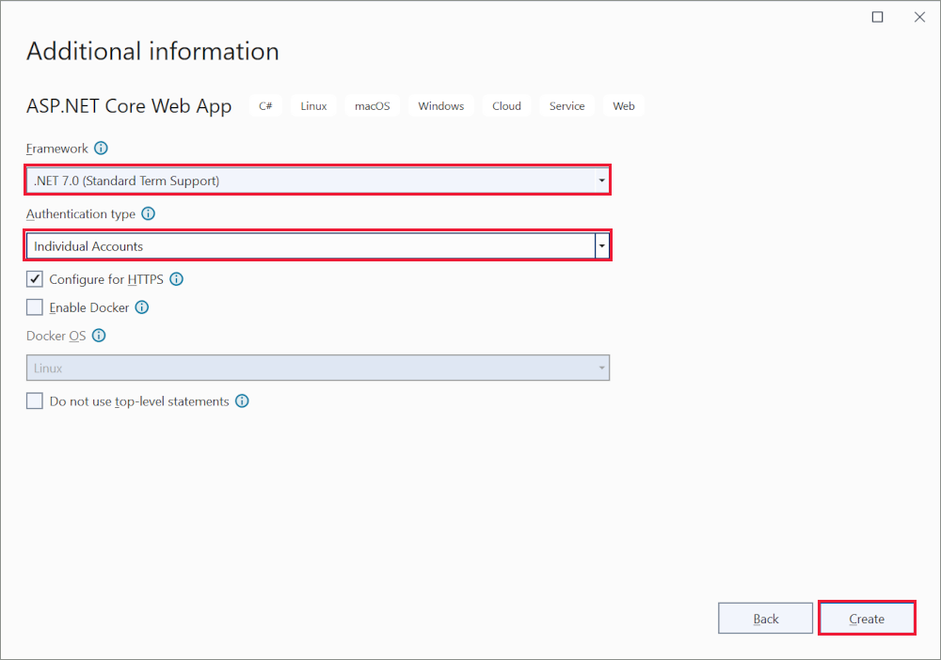Click the Enable Docker info icon

142,307
